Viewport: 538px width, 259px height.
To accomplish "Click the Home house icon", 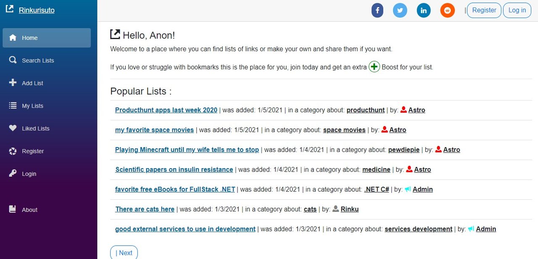I will pyautogui.click(x=13, y=37).
